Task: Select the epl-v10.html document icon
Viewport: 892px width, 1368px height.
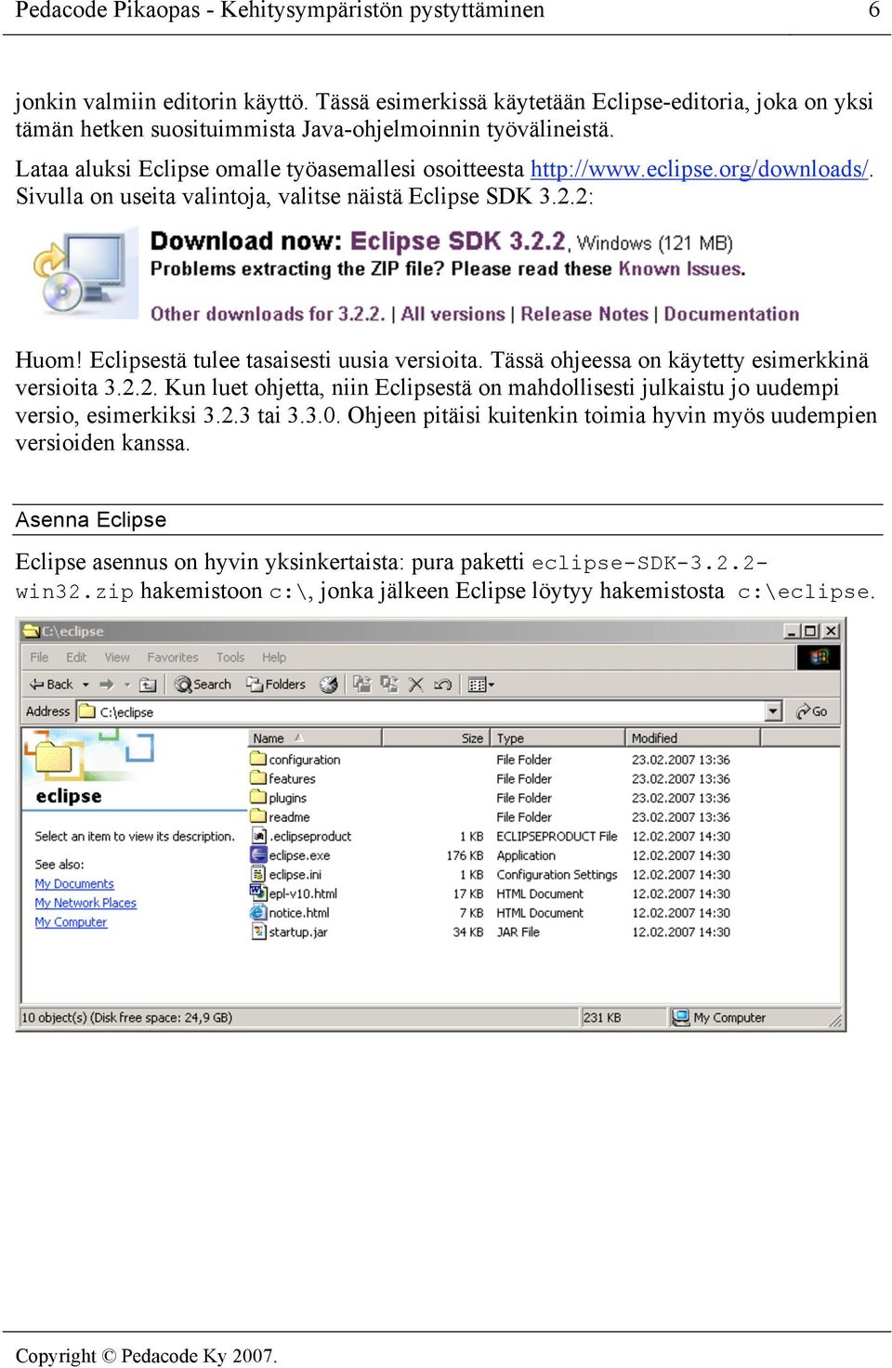Action: pyautogui.click(x=258, y=893)
